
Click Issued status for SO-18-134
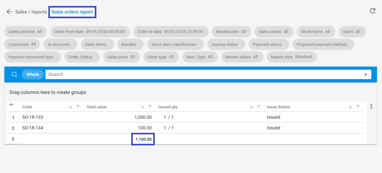(274, 128)
